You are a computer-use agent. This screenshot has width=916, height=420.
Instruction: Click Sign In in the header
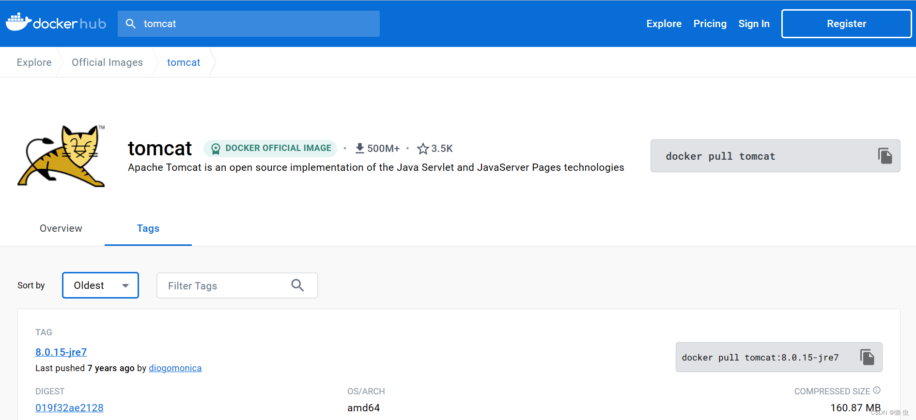tap(754, 24)
